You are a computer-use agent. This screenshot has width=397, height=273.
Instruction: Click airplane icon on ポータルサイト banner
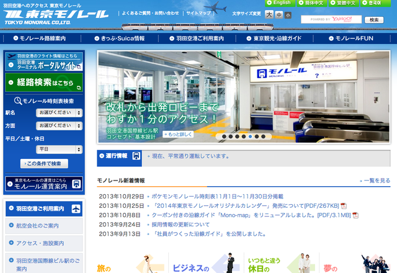(x=12, y=56)
